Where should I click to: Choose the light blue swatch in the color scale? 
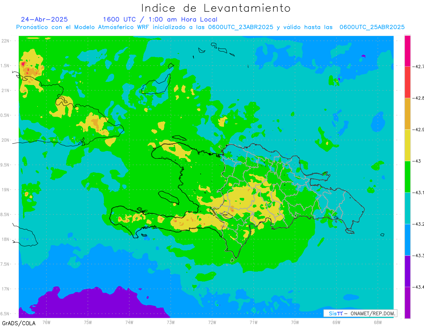coord(407,240)
